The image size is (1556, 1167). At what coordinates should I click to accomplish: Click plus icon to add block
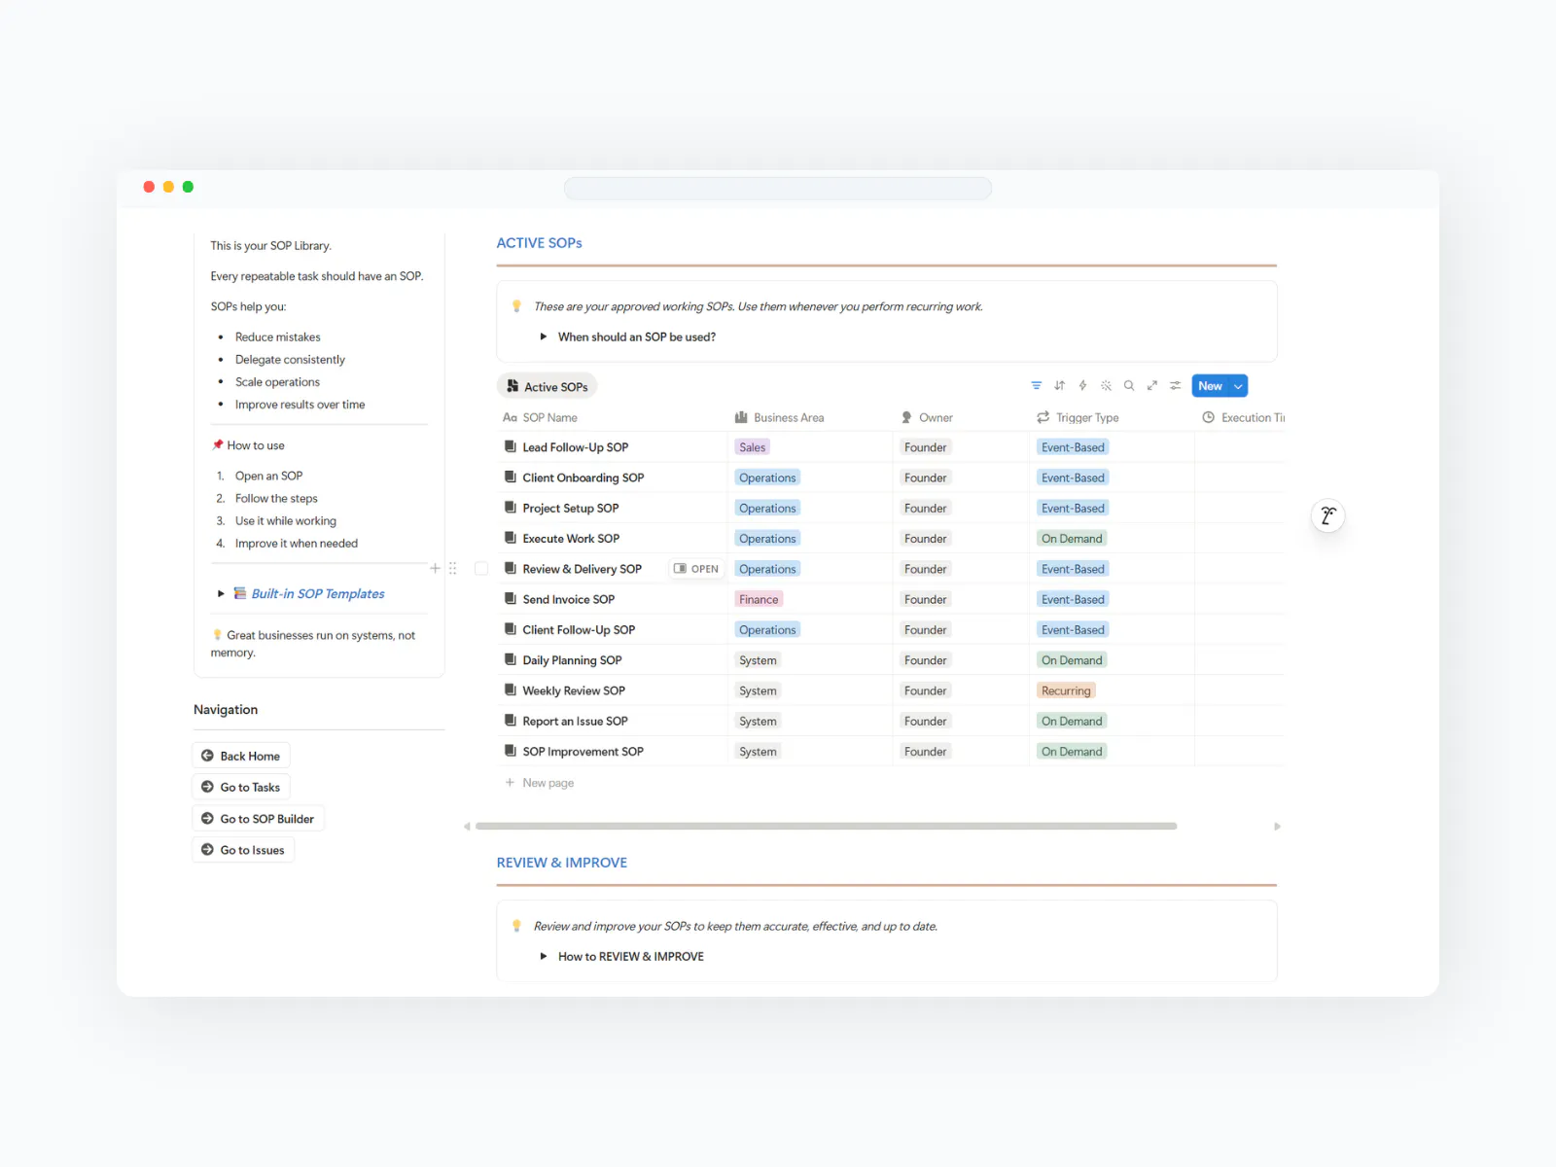tap(435, 568)
